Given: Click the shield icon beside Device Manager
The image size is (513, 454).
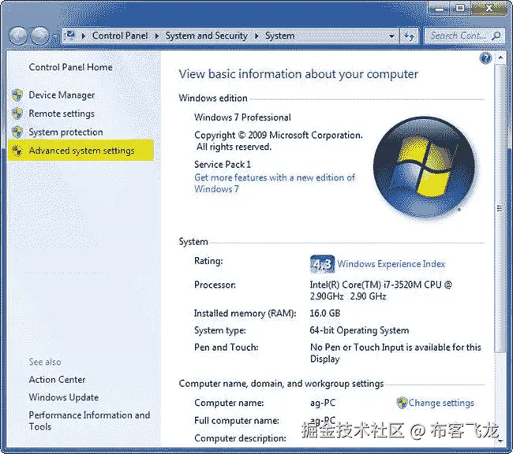Looking at the screenshot, I should click(x=17, y=95).
